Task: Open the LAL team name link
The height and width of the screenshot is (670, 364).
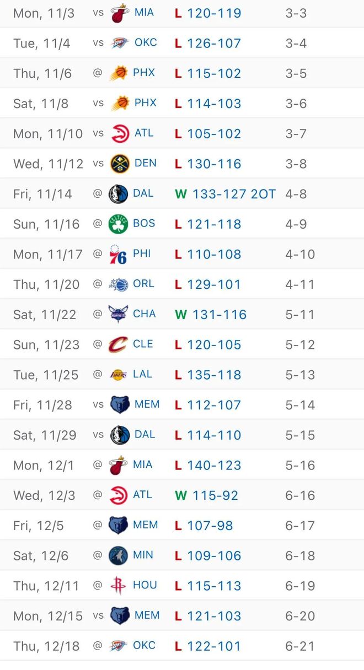Action: coord(143,374)
